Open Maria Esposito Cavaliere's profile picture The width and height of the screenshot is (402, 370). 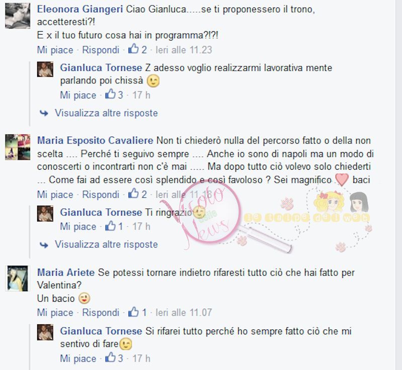pyautogui.click(x=18, y=147)
